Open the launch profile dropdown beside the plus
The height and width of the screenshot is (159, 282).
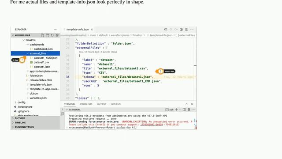pyautogui.click(x=179, y=110)
